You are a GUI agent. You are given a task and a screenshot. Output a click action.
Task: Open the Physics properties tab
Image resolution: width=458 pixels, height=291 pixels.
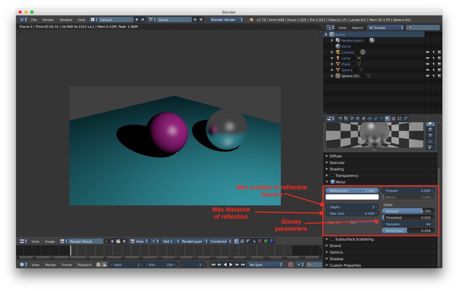coord(405,118)
